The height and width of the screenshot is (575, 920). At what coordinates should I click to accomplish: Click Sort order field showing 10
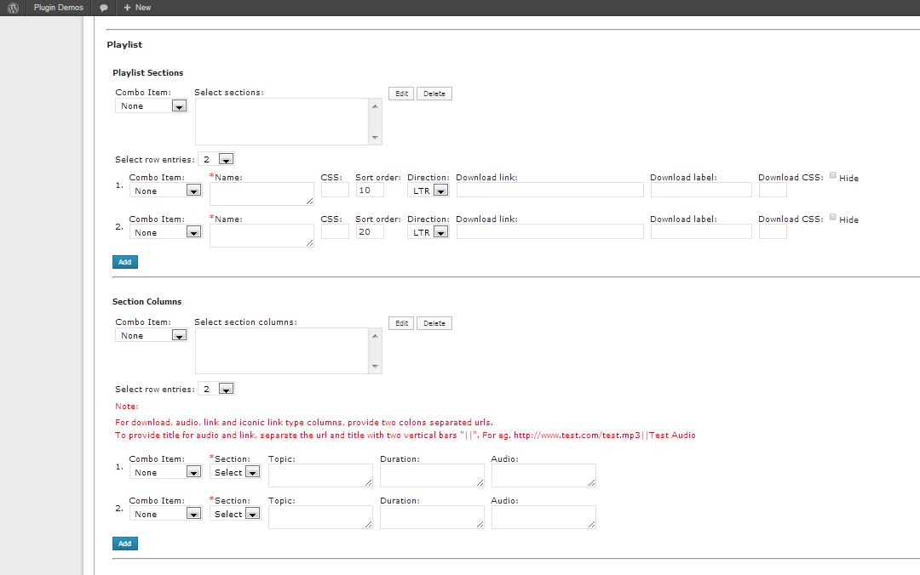point(370,190)
